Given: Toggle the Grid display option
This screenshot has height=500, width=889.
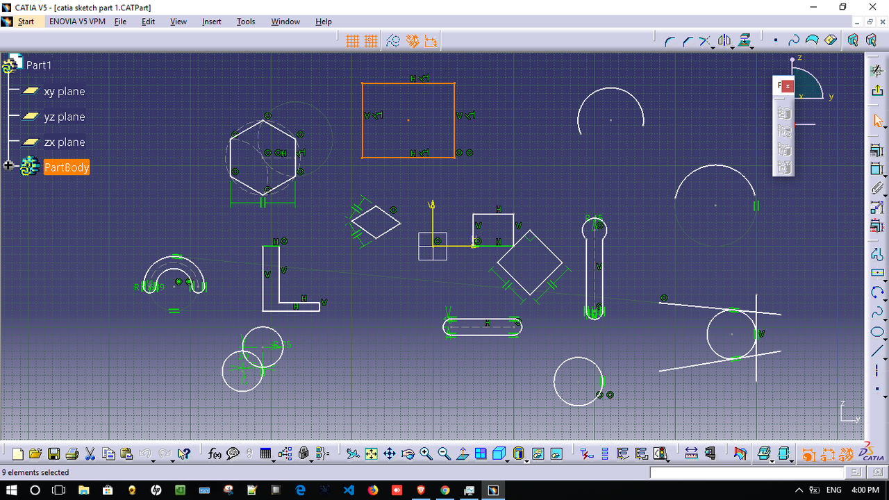Looking at the screenshot, I should (x=353, y=42).
